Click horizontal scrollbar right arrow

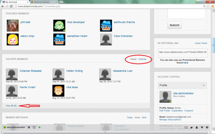(210, 132)
